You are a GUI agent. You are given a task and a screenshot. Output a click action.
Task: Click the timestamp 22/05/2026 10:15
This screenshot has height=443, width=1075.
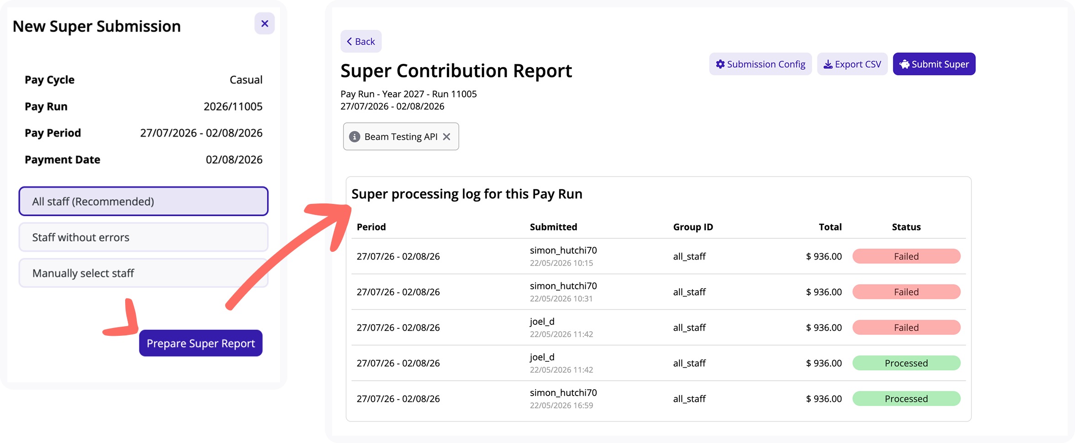[x=561, y=263]
